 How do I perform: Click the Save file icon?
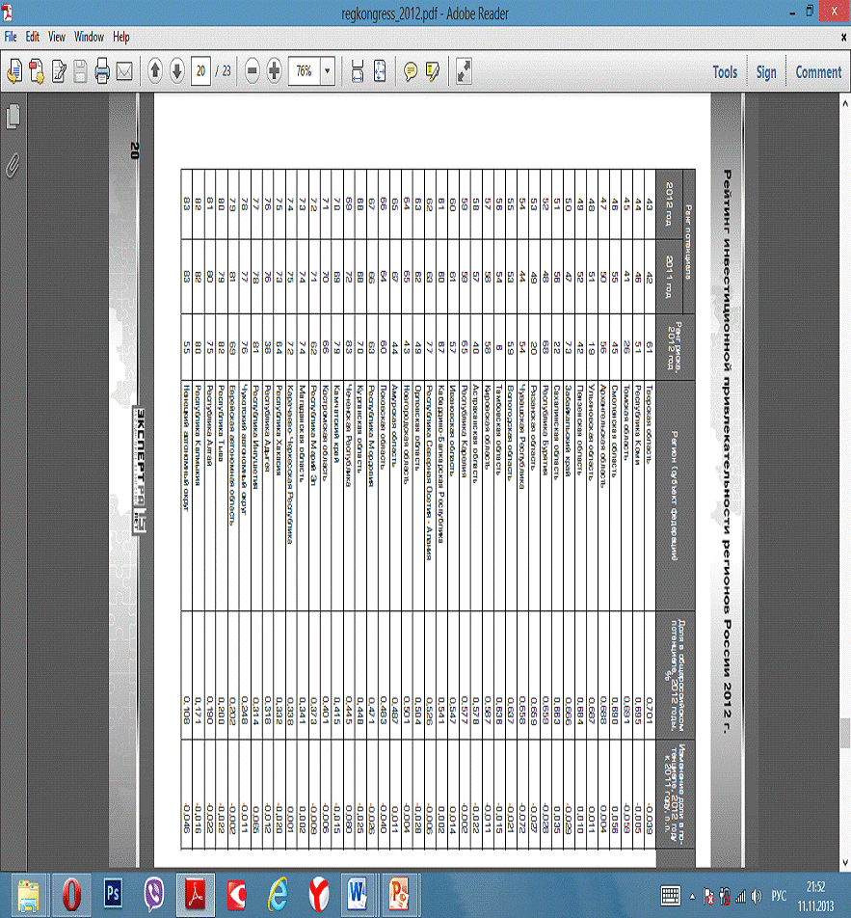tap(81, 71)
